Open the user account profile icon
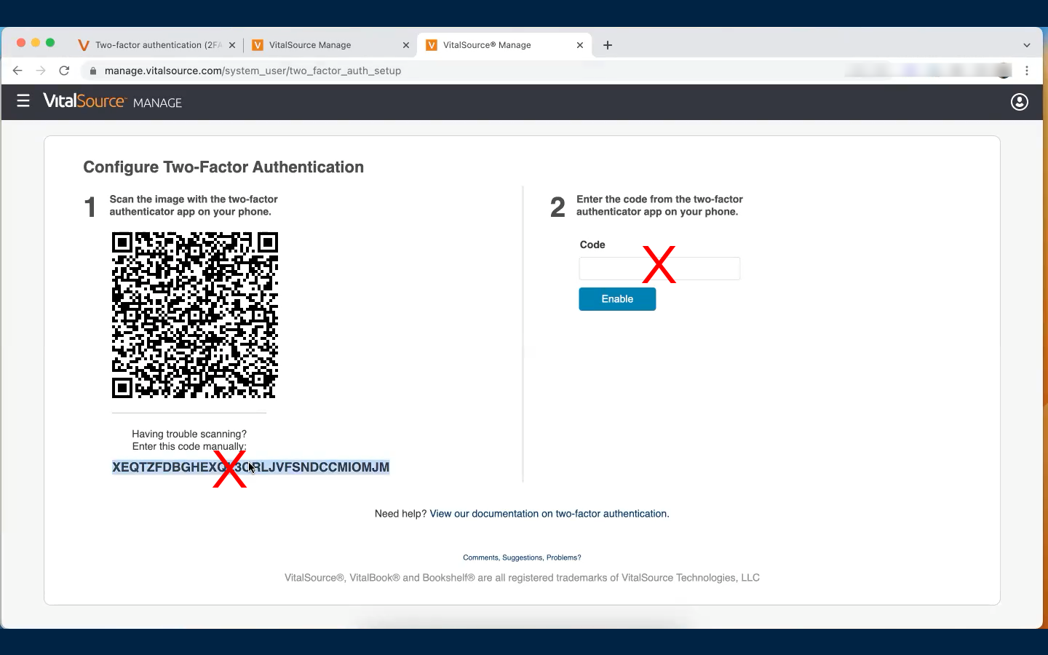This screenshot has width=1048, height=655. 1020,102
